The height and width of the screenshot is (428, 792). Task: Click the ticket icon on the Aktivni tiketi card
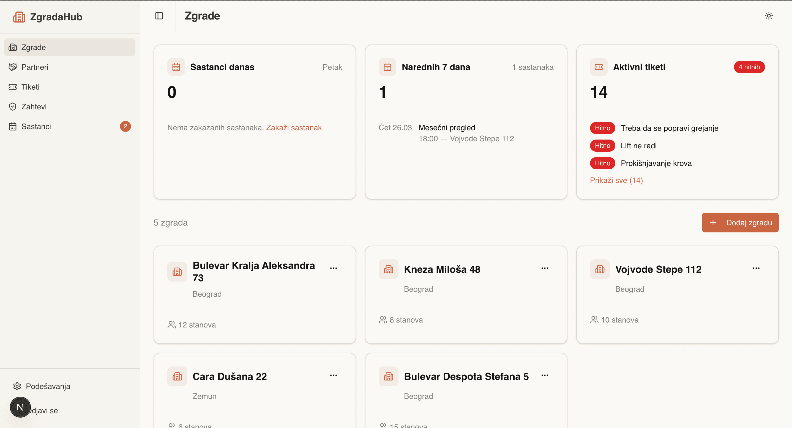pyautogui.click(x=599, y=67)
